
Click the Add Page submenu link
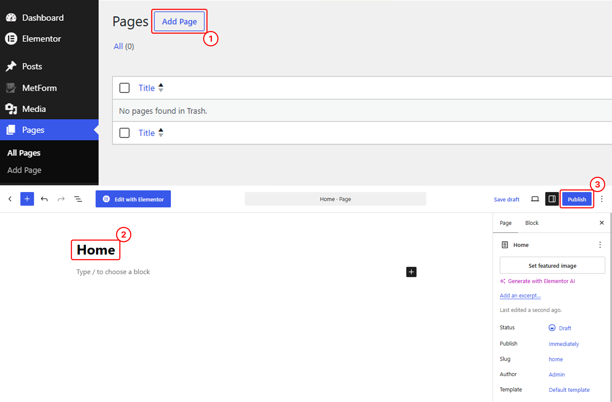coord(24,170)
